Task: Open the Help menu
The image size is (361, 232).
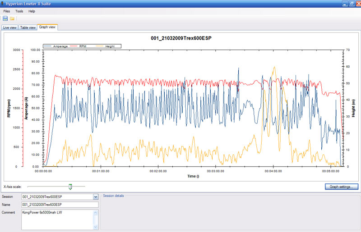Action: [32, 11]
